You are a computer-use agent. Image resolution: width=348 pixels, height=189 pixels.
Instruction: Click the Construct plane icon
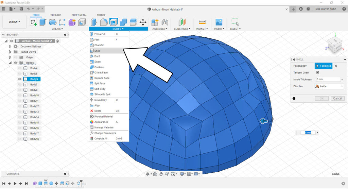click(182, 22)
